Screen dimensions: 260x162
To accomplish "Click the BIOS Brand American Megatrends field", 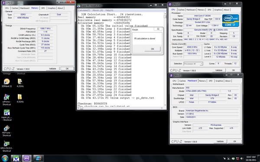I will [212, 111].
